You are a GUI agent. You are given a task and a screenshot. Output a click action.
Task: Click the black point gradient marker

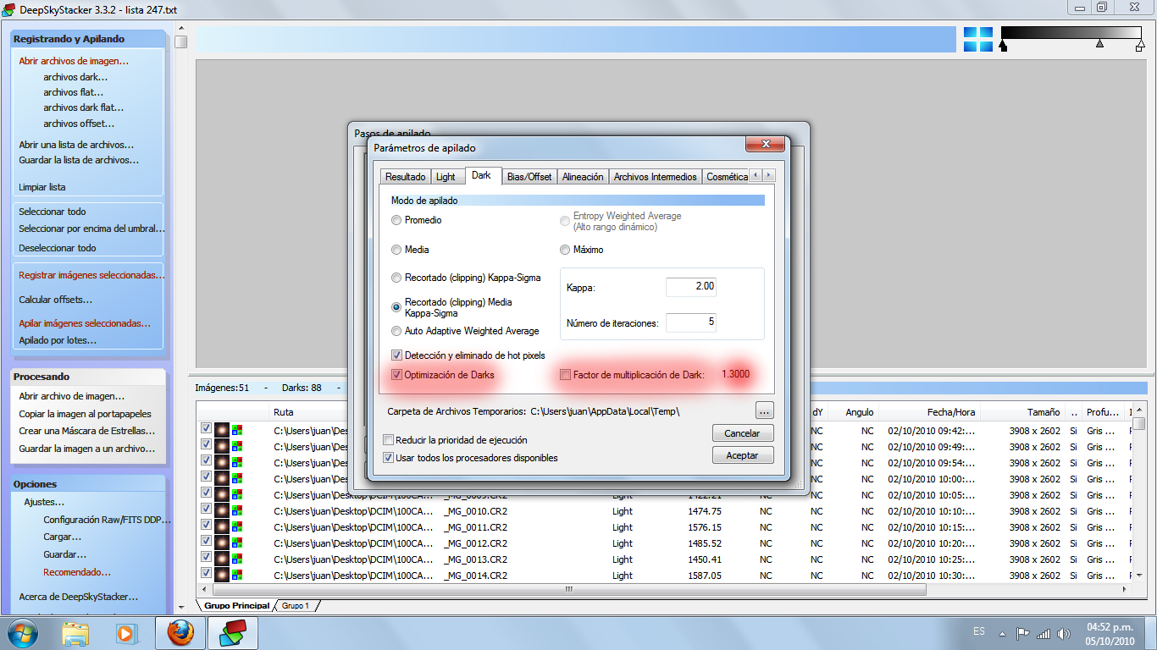point(1004,47)
